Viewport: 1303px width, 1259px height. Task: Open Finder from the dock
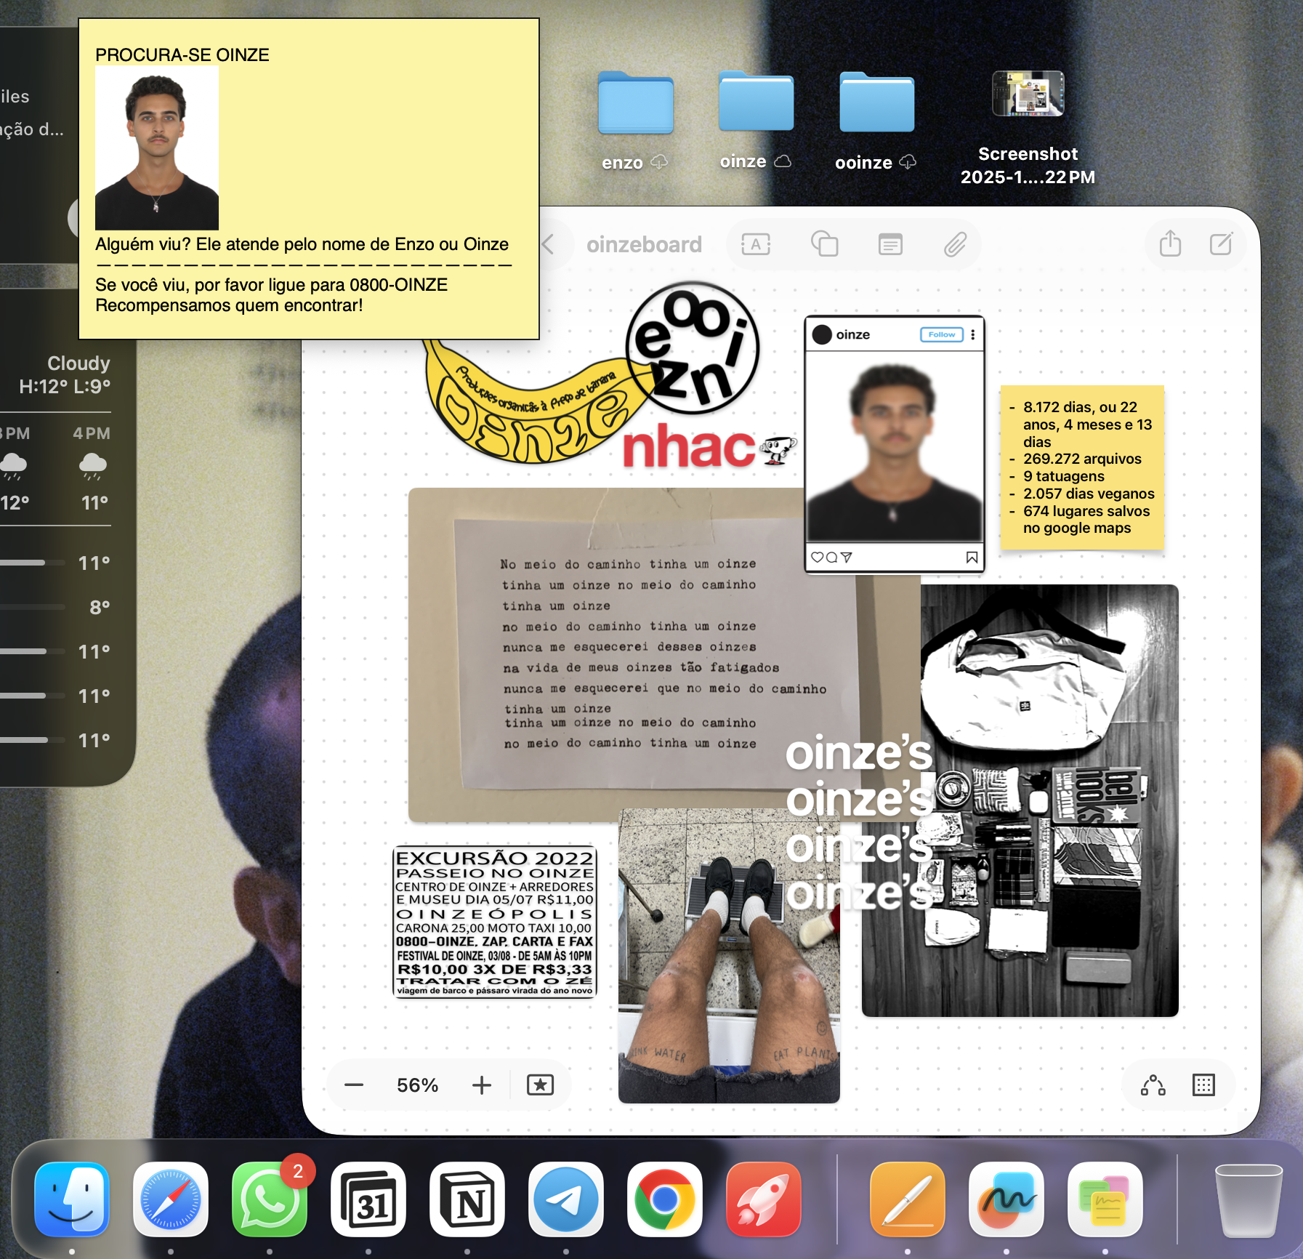(x=72, y=1199)
